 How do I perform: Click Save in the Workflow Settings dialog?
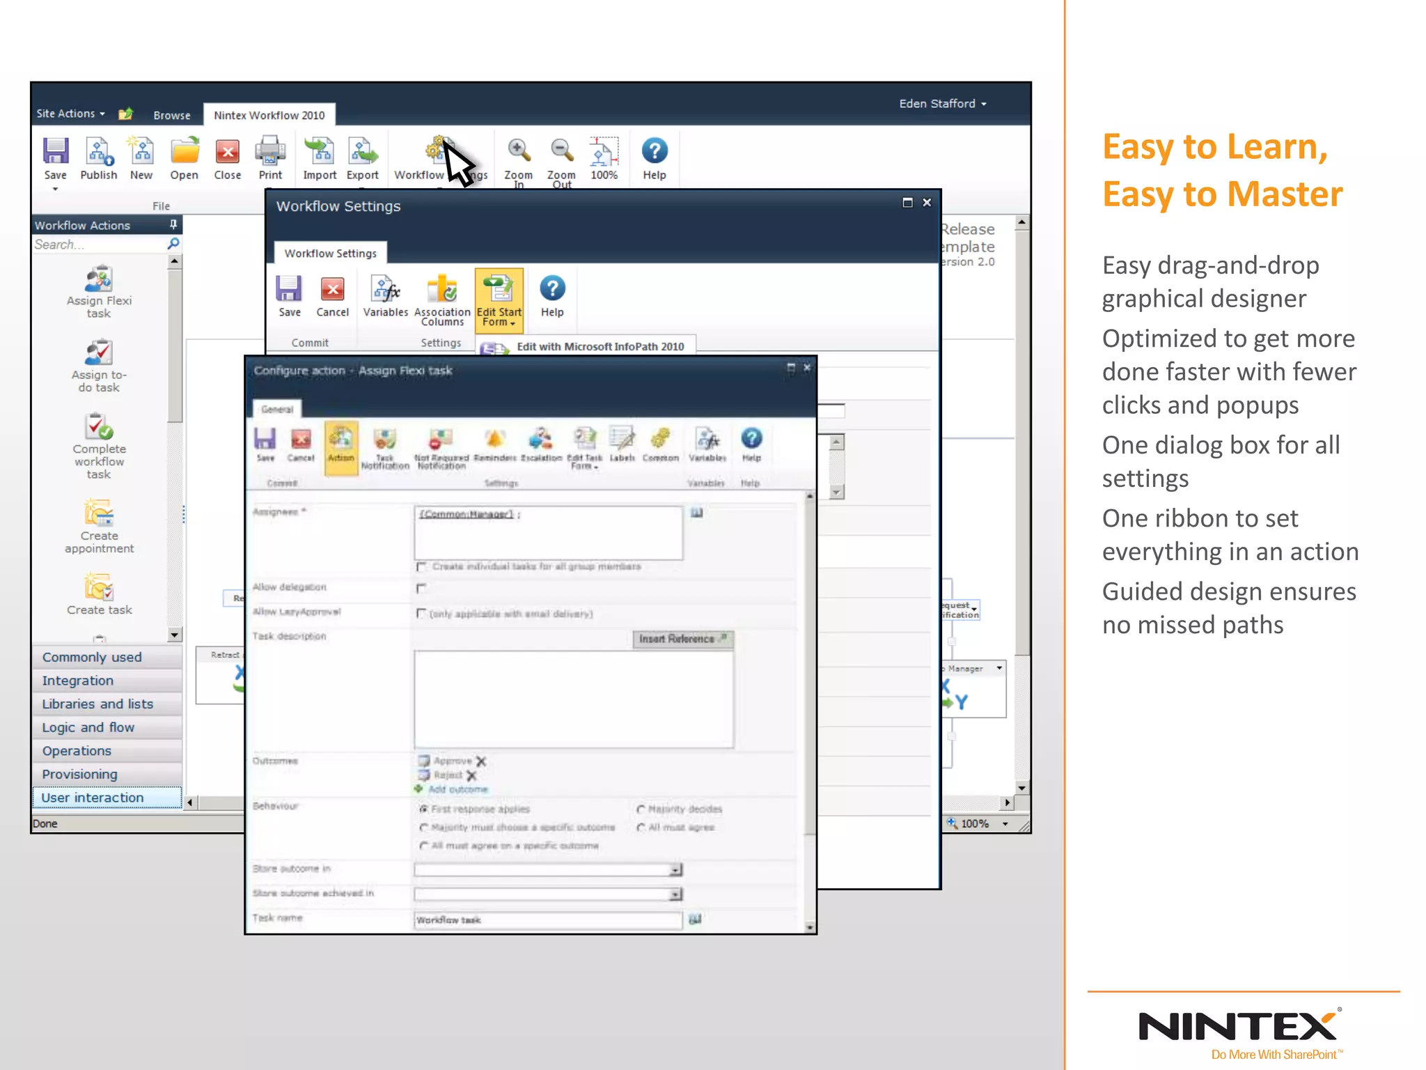point(290,297)
